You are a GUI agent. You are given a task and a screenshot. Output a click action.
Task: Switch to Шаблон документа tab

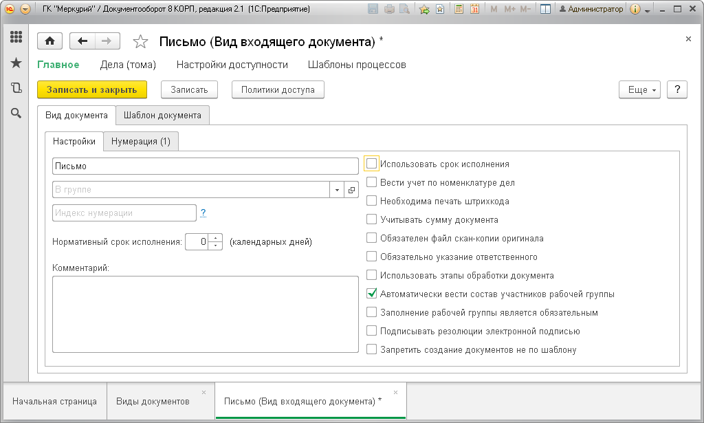(162, 116)
